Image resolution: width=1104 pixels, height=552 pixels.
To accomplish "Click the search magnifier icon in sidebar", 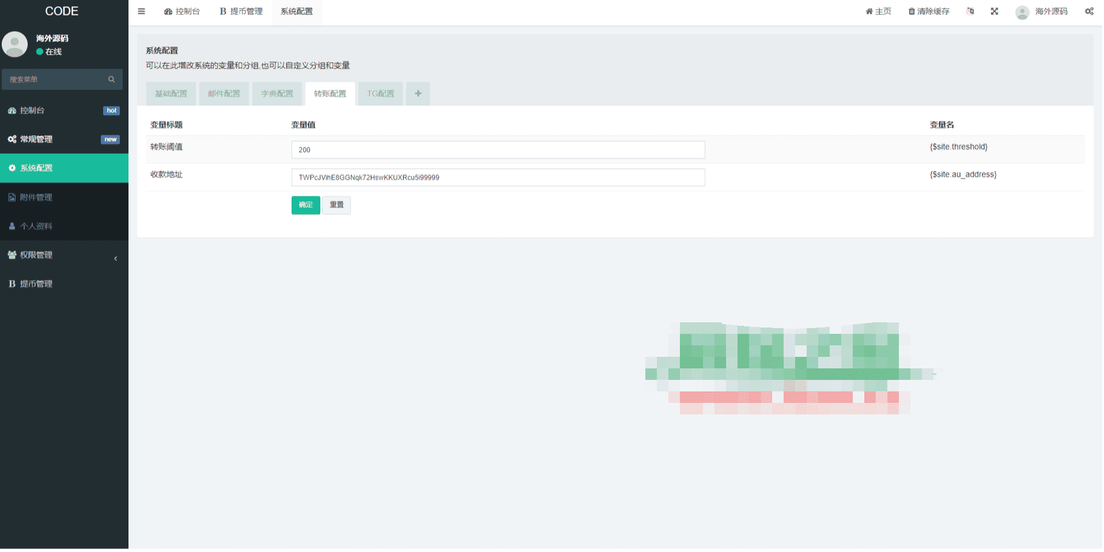I will tap(111, 79).
